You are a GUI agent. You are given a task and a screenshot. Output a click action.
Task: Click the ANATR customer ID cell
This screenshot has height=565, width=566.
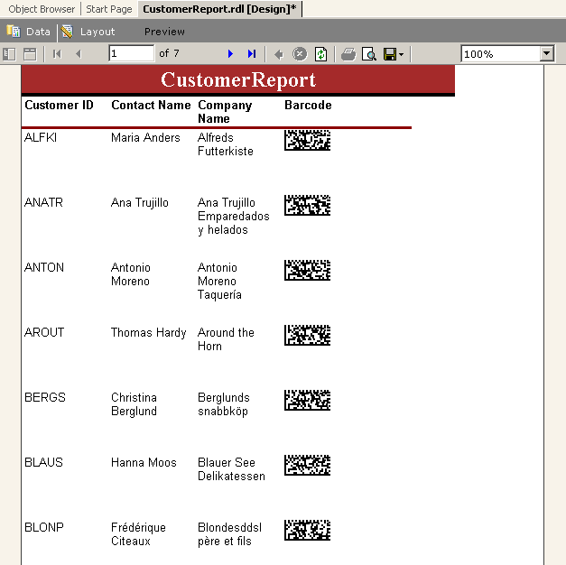(43, 202)
